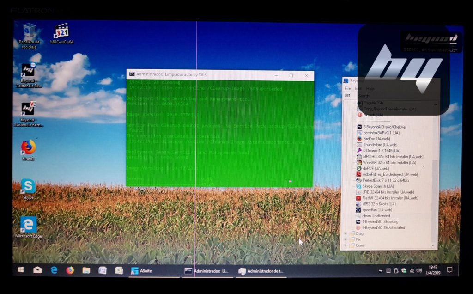Screen dimensions: 473x294
Task: Open the Mail app on taskbar
Action: (37, 270)
